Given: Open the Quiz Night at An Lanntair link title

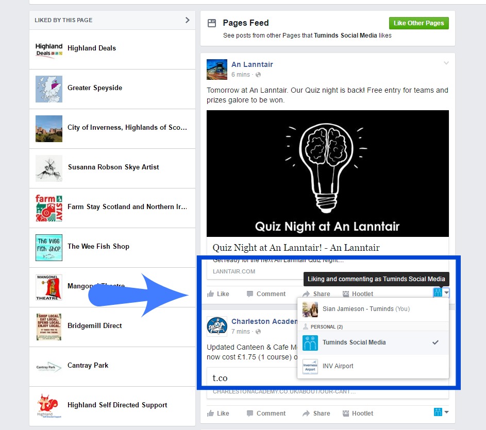Looking at the screenshot, I should (x=296, y=248).
